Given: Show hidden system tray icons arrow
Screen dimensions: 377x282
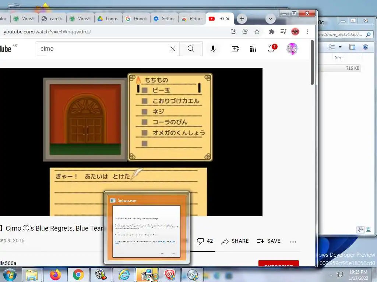Looking at the screenshot, I should click(x=331, y=275).
